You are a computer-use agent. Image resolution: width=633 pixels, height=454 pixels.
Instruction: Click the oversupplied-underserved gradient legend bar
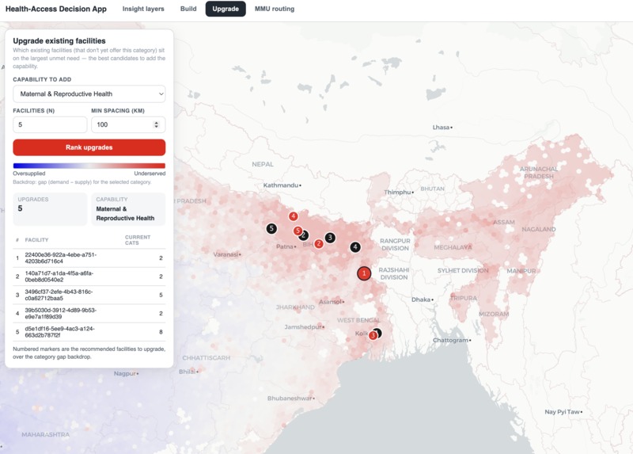tap(89, 166)
